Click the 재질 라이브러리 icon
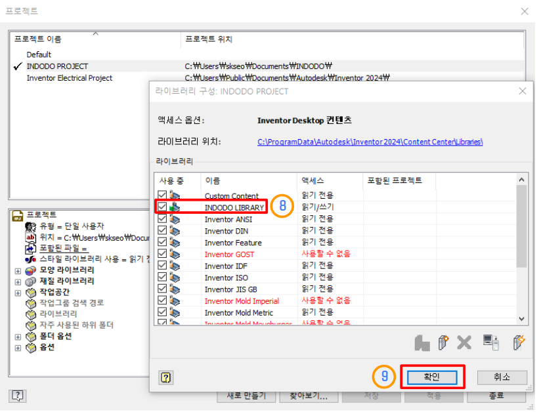This screenshot has height=412, width=537. click(x=30, y=281)
